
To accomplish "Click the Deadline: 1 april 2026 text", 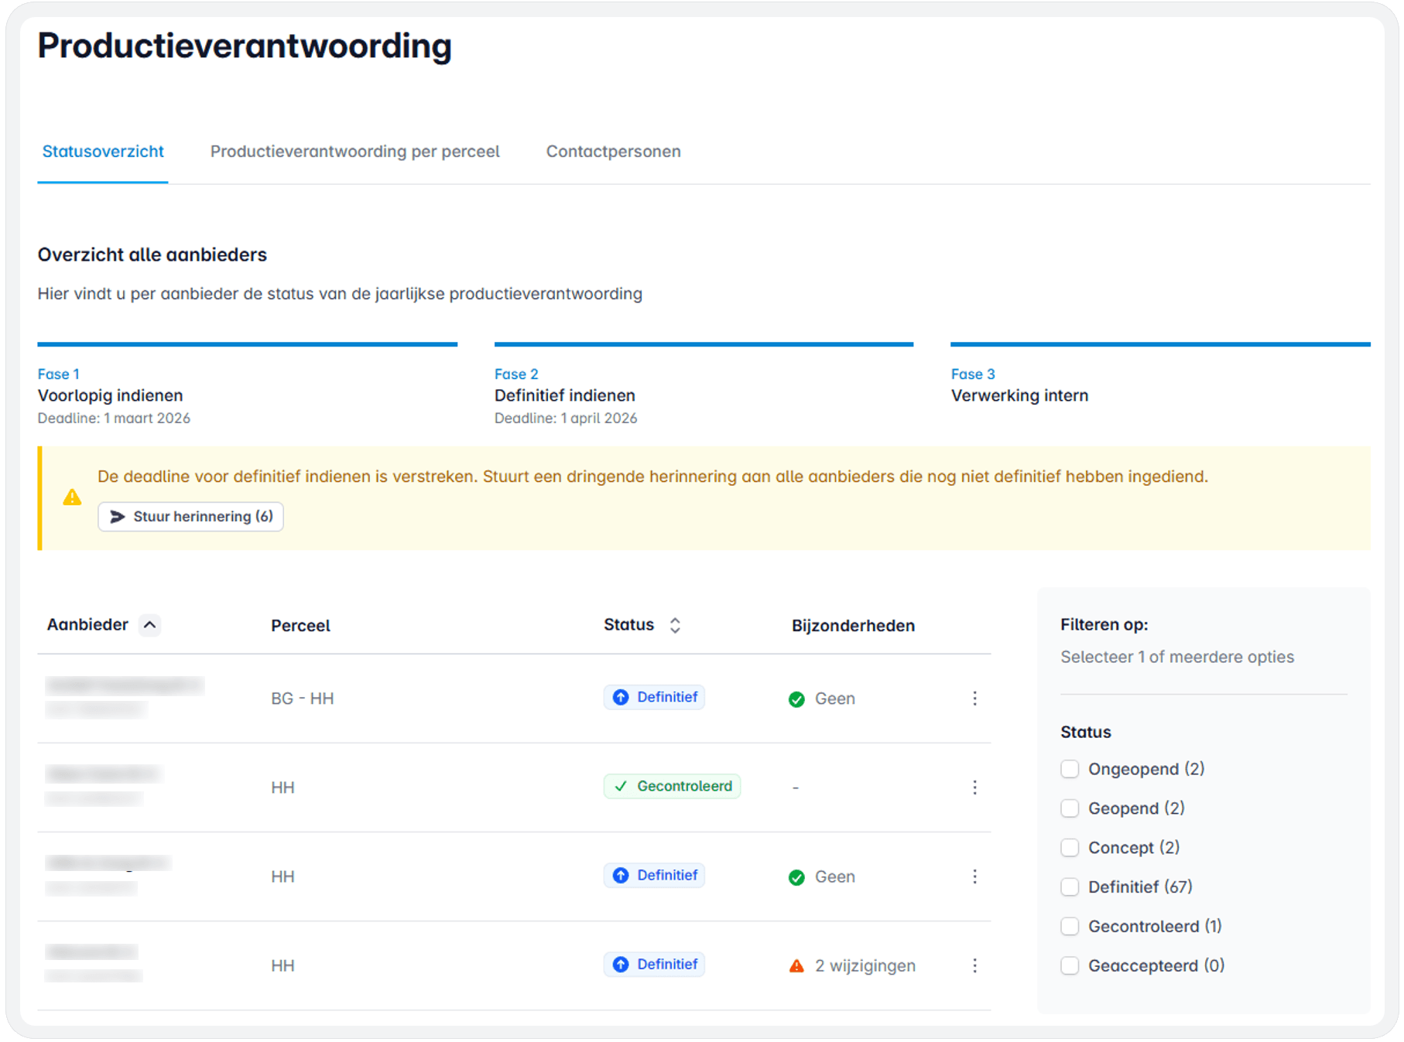I will (x=566, y=418).
